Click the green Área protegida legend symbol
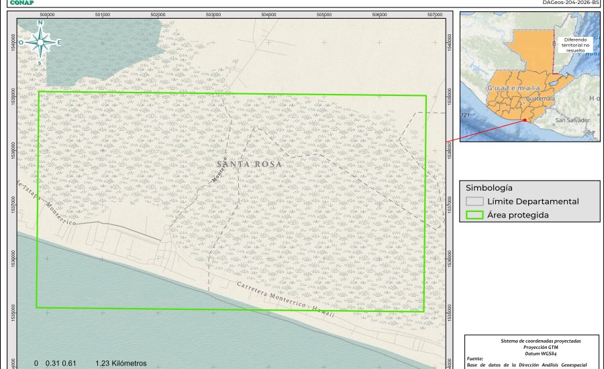 point(475,215)
